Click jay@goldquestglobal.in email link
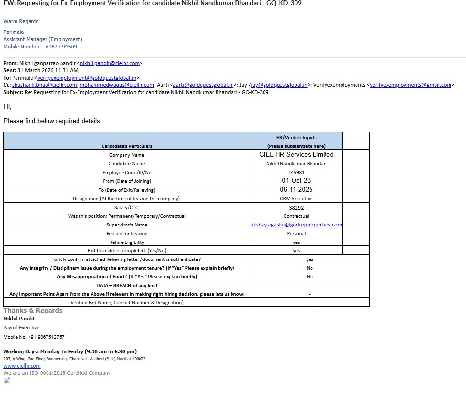466x404 pixels. coord(280,85)
